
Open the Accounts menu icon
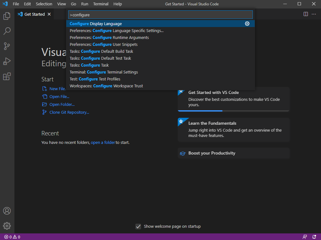(7, 211)
